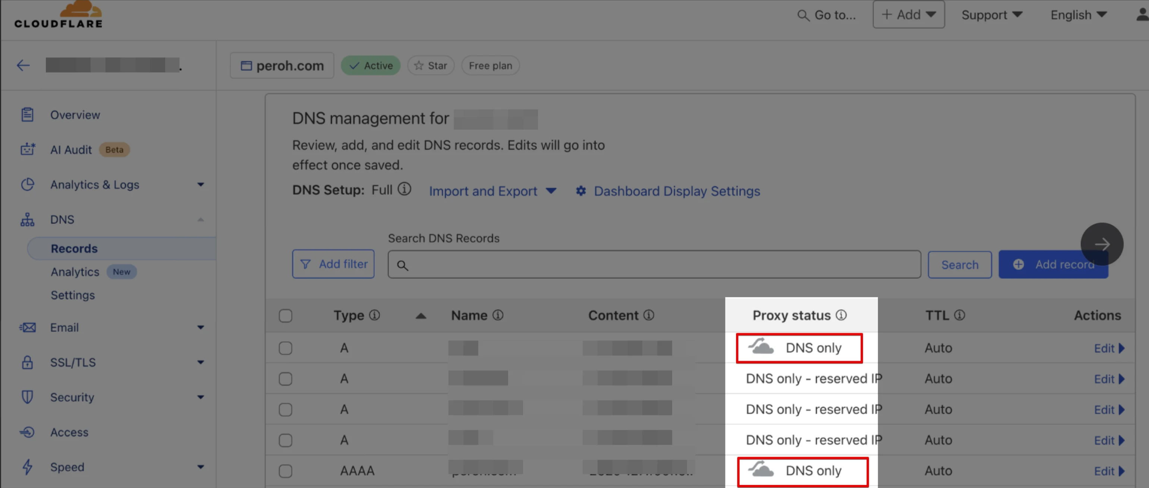The width and height of the screenshot is (1149, 488).
Task: Click the Add filter button
Action: (x=333, y=264)
